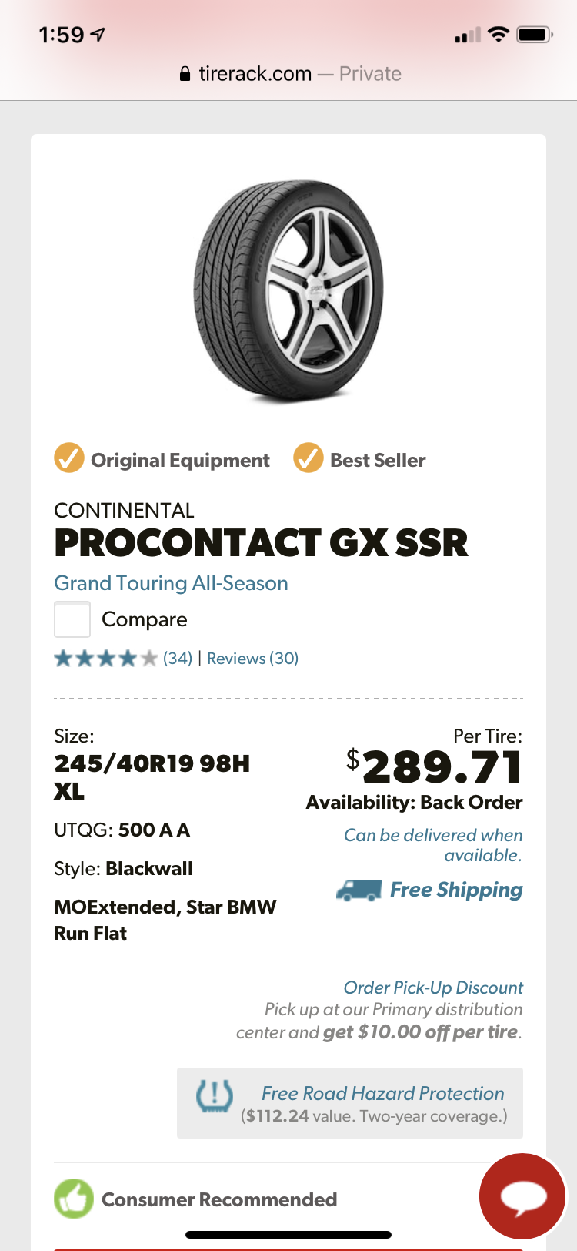The height and width of the screenshot is (1251, 577).
Task: Tap the Free Shipping link text
Action: [456, 890]
